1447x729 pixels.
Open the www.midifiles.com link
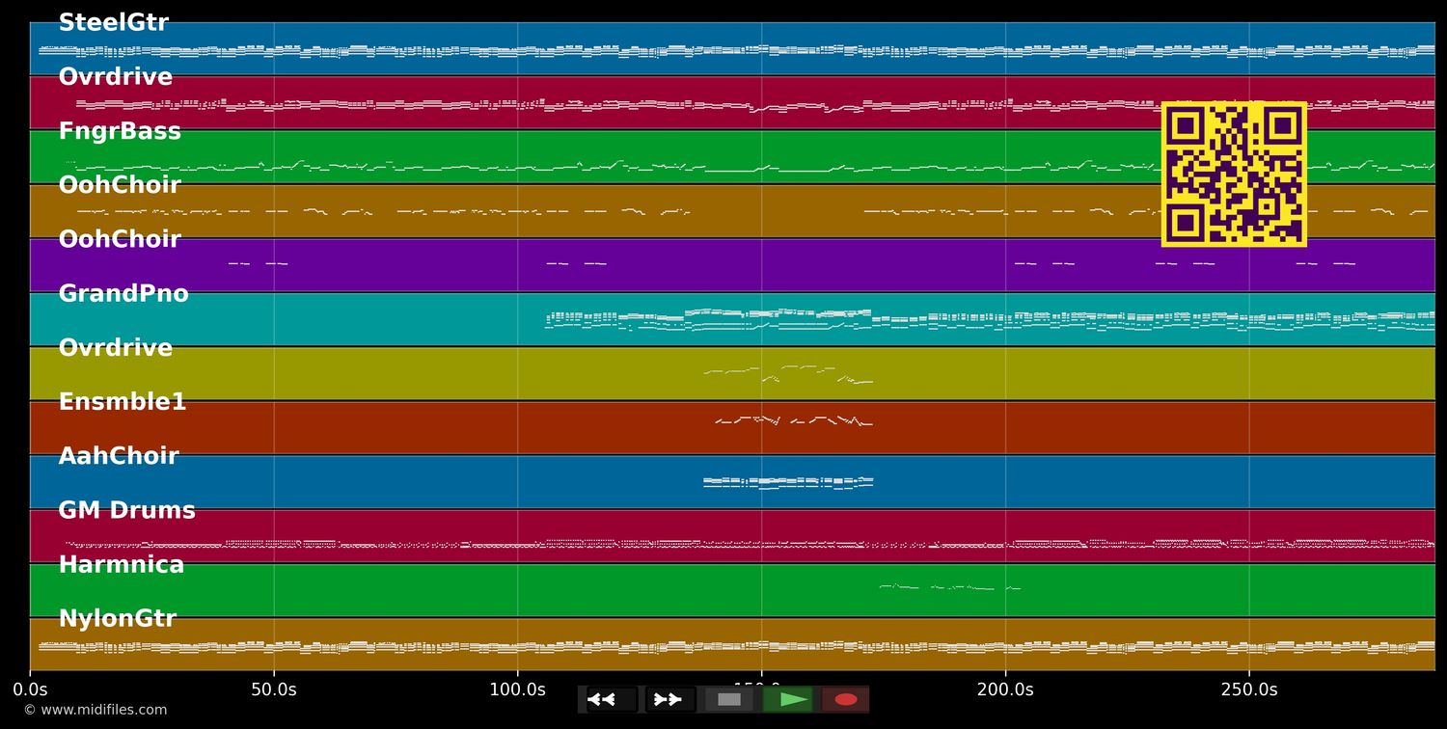tap(95, 710)
